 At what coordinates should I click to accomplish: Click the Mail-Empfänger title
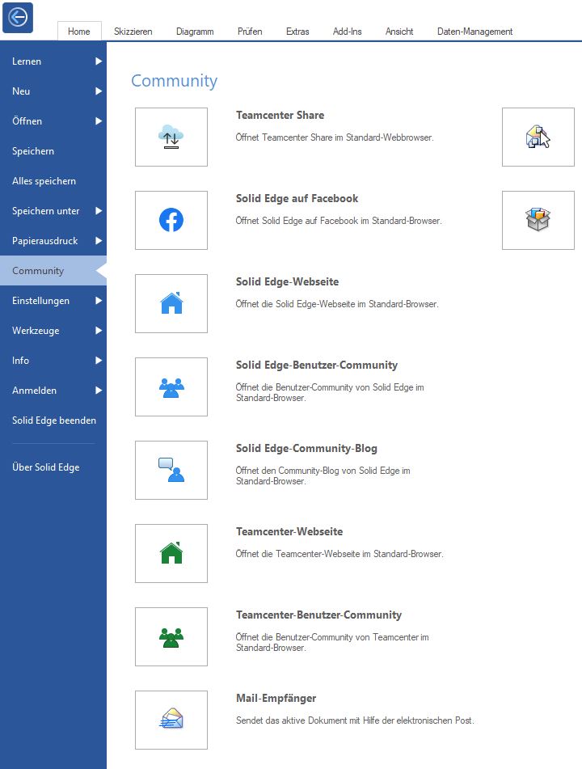pos(276,699)
